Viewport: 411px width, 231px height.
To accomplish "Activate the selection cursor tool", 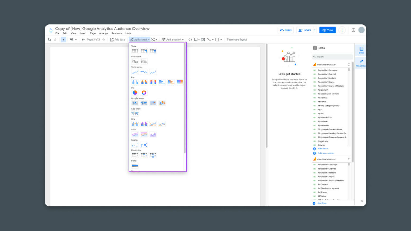I will coord(63,39).
